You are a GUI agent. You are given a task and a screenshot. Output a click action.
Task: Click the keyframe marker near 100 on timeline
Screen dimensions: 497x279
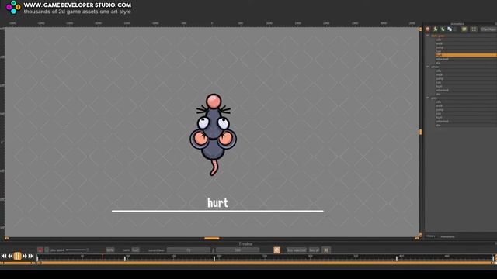pos(125,258)
